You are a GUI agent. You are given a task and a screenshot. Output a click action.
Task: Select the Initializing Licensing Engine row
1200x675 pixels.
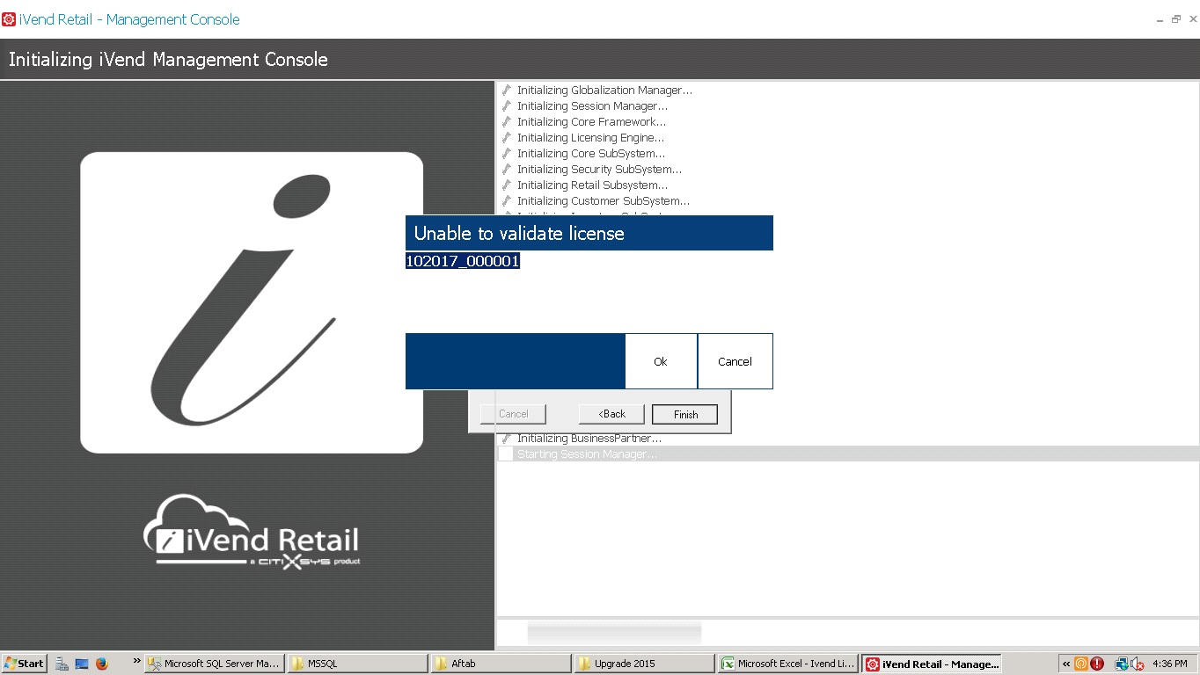pyautogui.click(x=848, y=138)
